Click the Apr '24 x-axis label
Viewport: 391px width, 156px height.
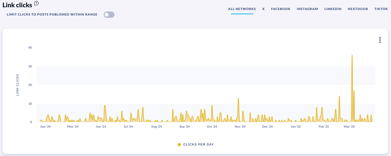tap(45, 127)
